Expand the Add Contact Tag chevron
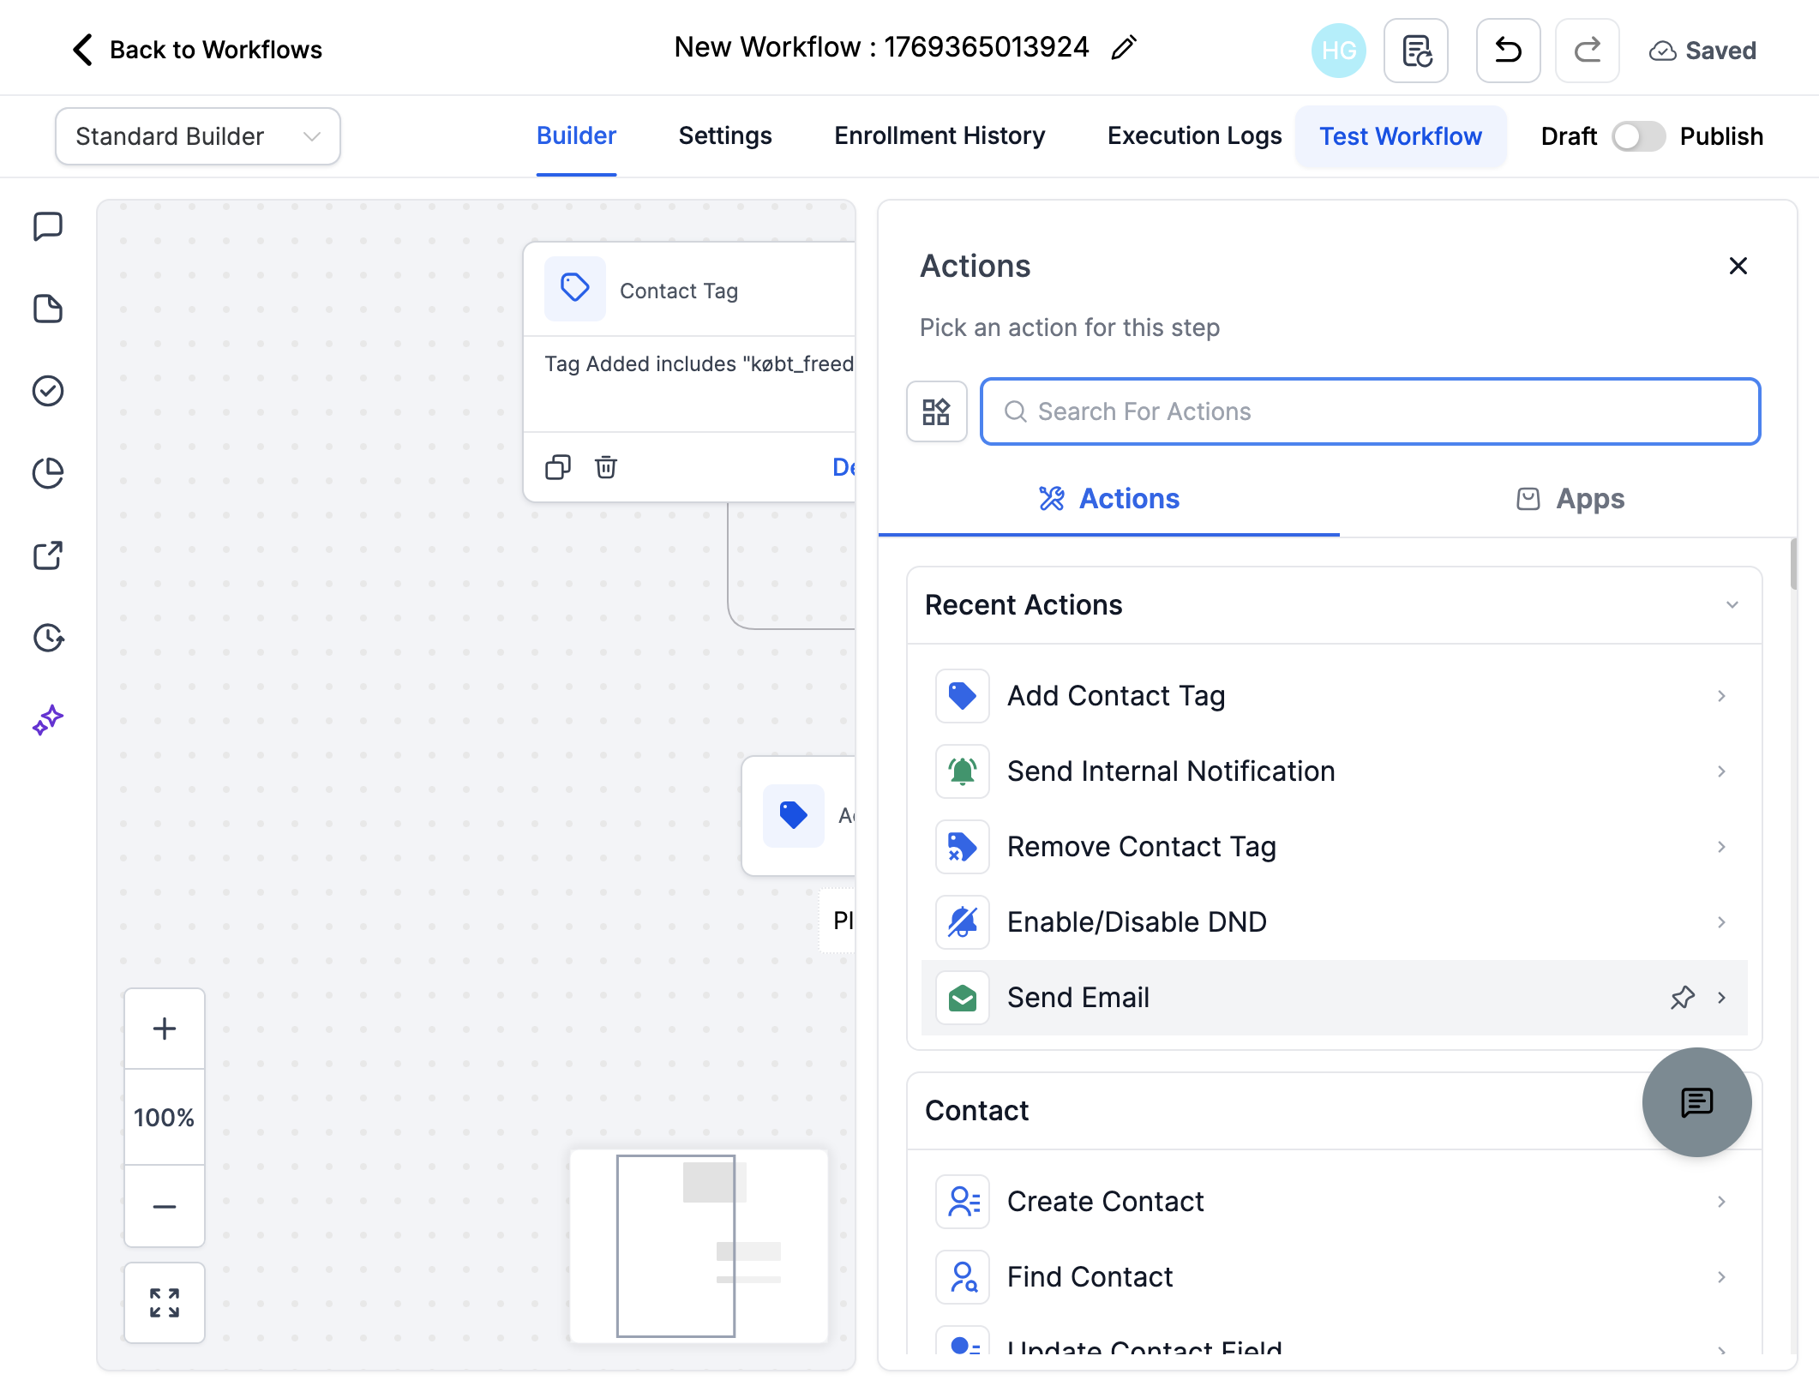The width and height of the screenshot is (1819, 1392). 1721,696
